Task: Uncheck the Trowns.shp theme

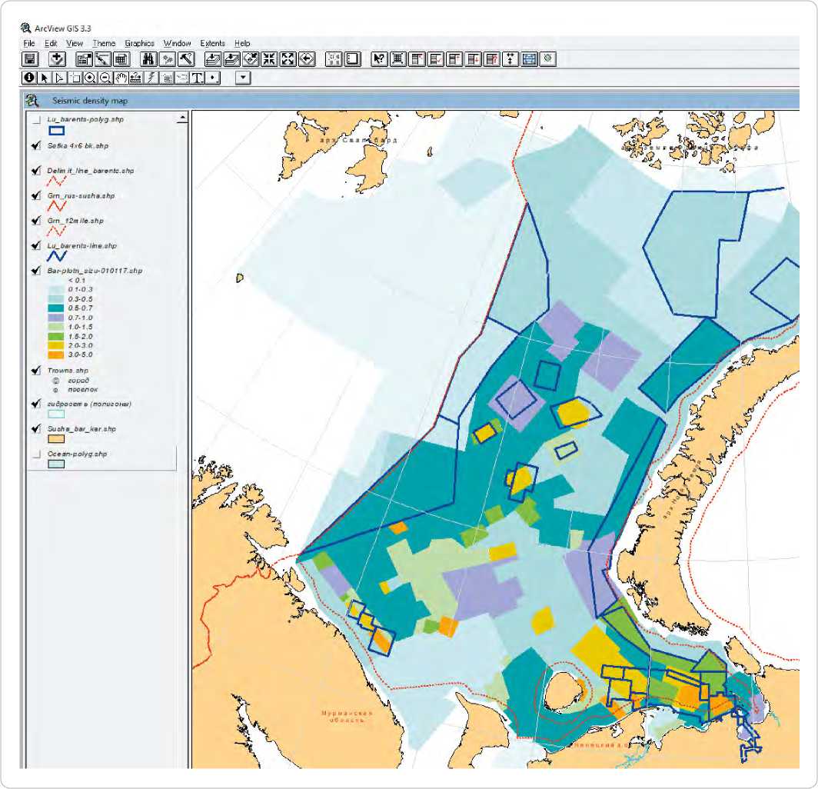Action: [35, 371]
